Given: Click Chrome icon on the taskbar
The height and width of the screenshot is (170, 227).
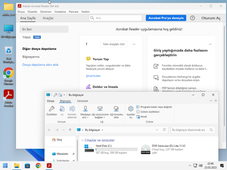Looking at the screenshot, I should 38,165.
